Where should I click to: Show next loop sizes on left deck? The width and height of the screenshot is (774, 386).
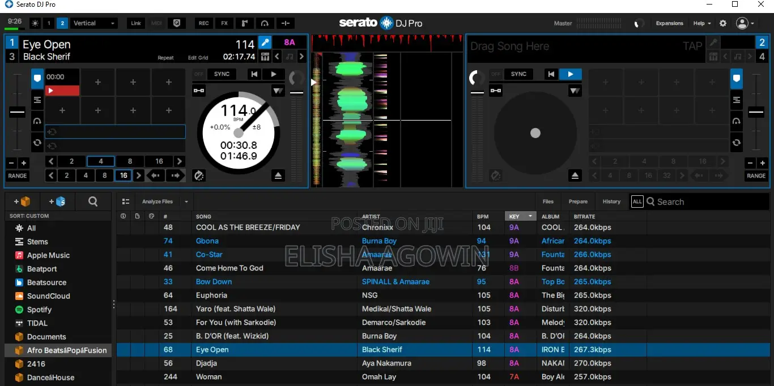pyautogui.click(x=180, y=161)
